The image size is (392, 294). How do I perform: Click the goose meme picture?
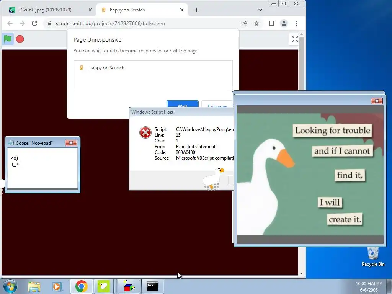[310, 174]
